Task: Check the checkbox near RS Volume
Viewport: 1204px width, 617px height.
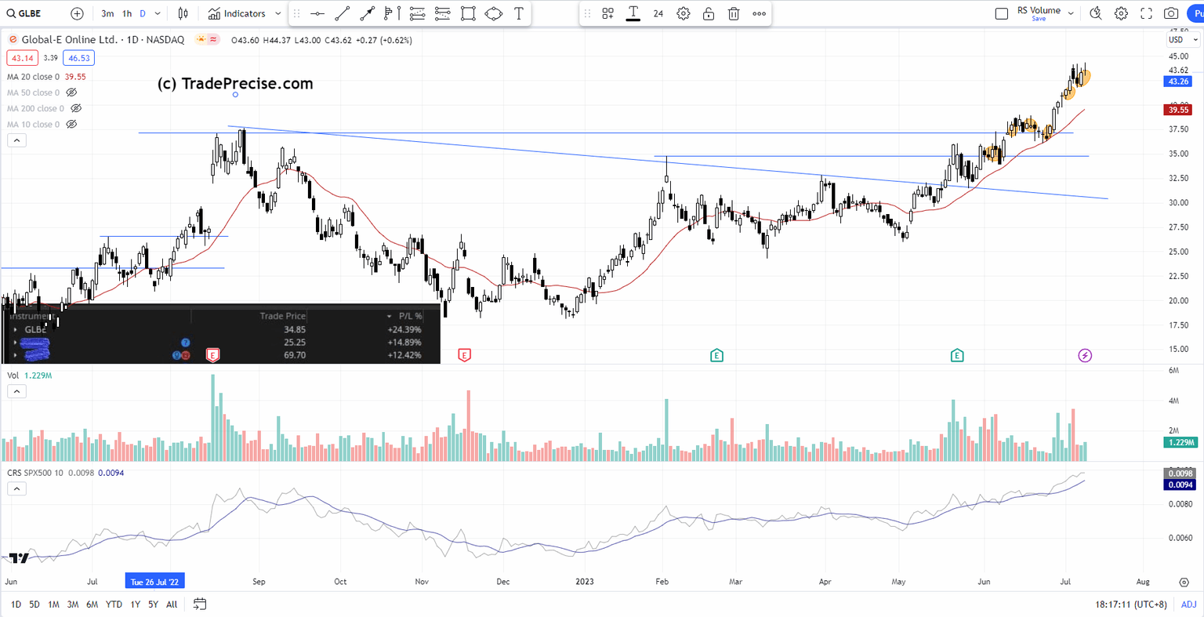Action: pos(1001,13)
